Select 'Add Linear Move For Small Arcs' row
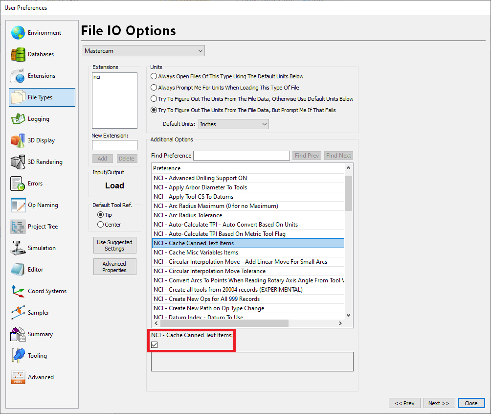The height and width of the screenshot is (414, 491). [248, 262]
